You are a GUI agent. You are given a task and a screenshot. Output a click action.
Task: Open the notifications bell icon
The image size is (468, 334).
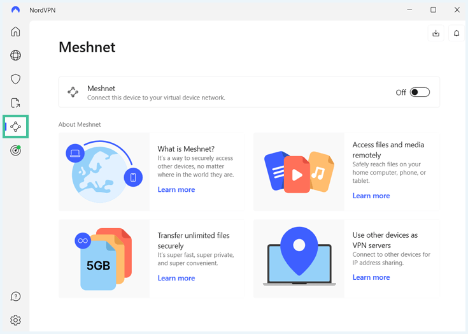[x=457, y=33]
